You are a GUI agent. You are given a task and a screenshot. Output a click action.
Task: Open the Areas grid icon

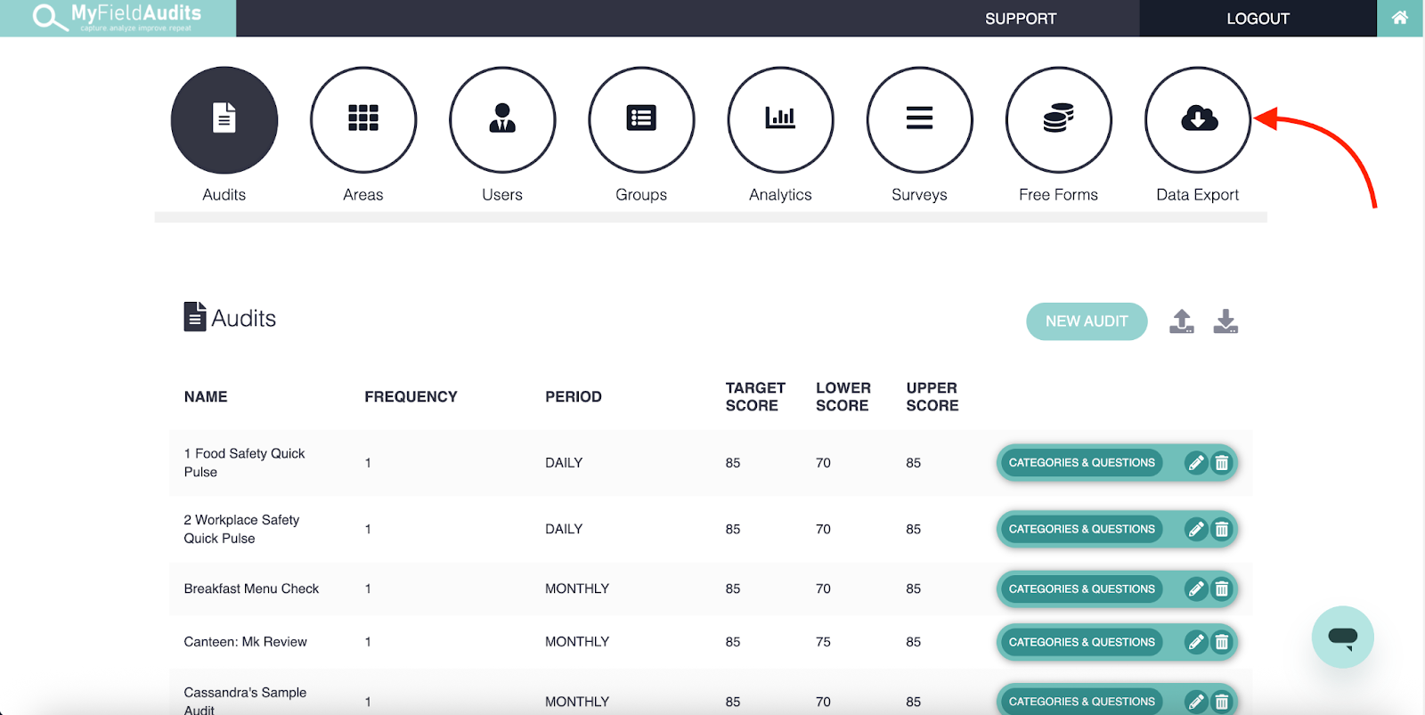click(363, 120)
